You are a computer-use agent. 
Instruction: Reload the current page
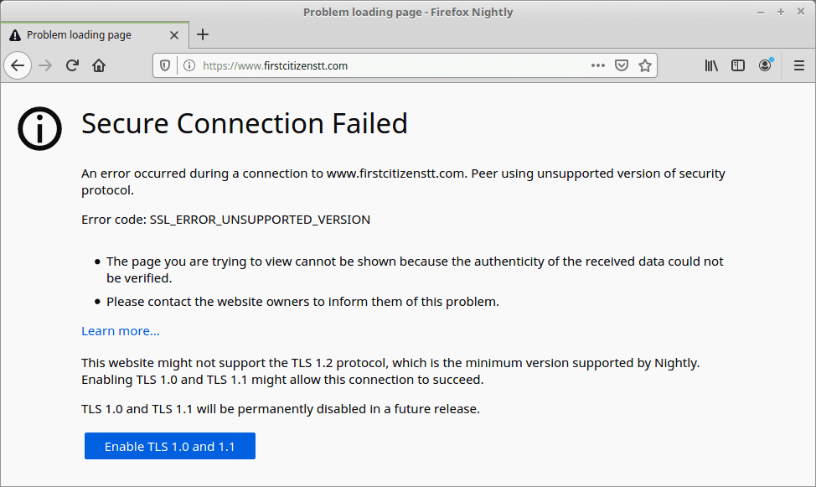[x=72, y=65]
